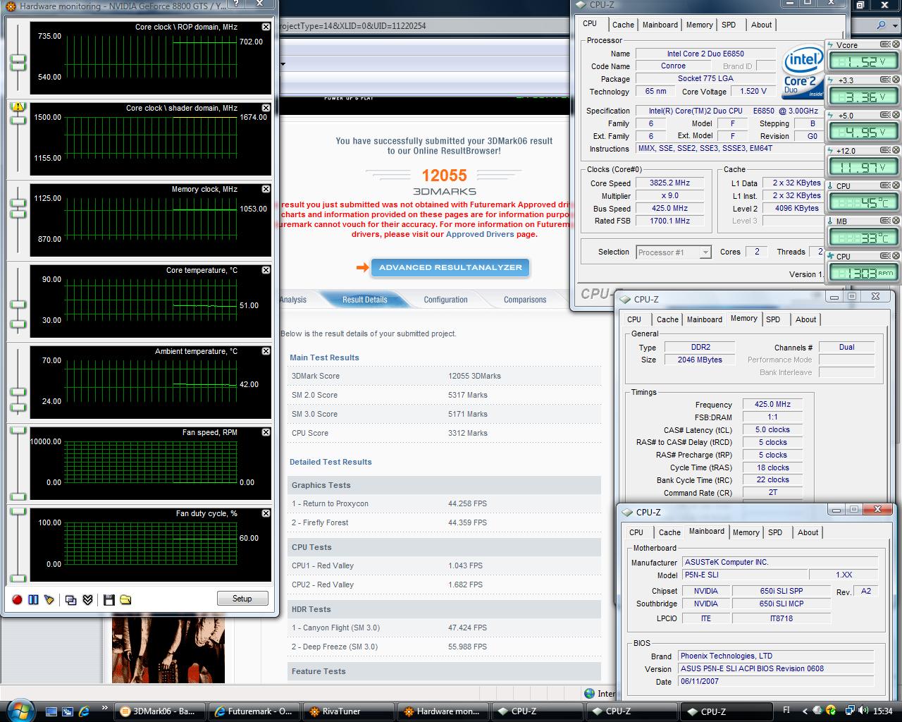
Task: Switch to Cache tab in top CPU-Z window
Action: tap(623, 25)
